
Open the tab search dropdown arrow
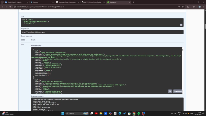tap(2, 2)
